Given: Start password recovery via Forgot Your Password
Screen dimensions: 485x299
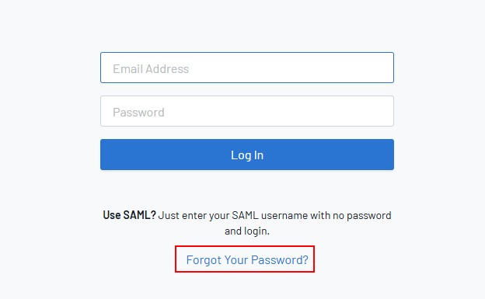Looking at the screenshot, I should coord(247,259).
